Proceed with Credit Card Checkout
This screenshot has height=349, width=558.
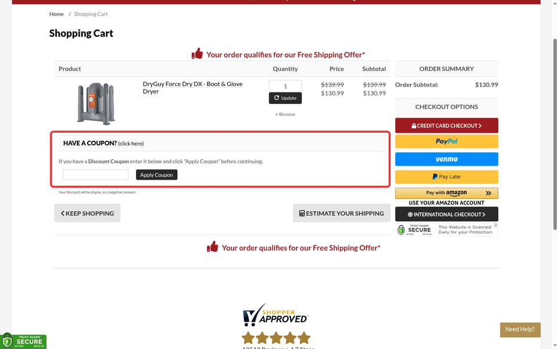446,126
